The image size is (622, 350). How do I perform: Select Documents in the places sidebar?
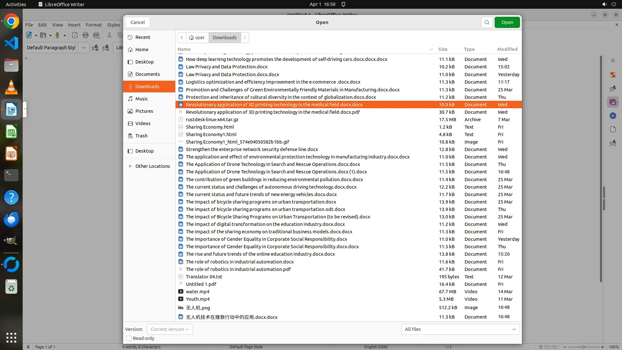pyautogui.click(x=147, y=74)
